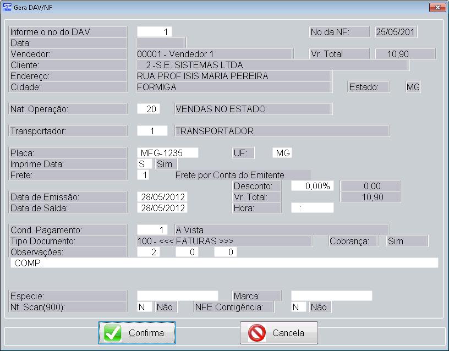Toggle the NFE Contigência N field
The height and width of the screenshot is (351, 449).
pos(298,307)
